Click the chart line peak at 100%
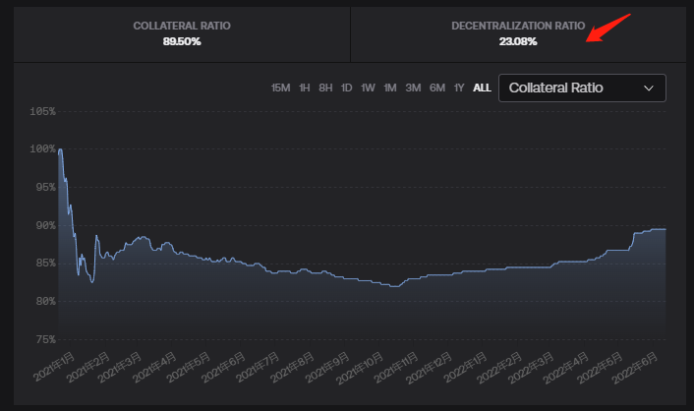Image resolution: width=694 pixels, height=411 pixels. coord(60,149)
